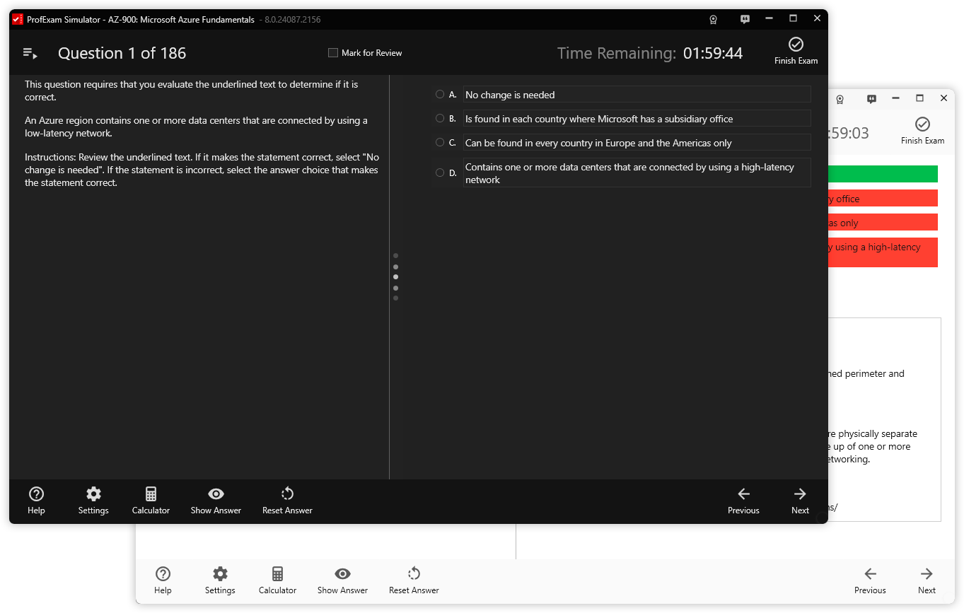964x613 pixels.
Task: Click the green correct answer bar in light window
Action: pos(883,174)
